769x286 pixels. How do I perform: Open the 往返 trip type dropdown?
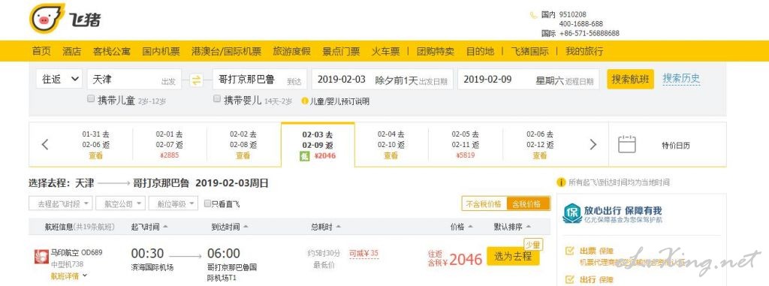[x=59, y=79]
